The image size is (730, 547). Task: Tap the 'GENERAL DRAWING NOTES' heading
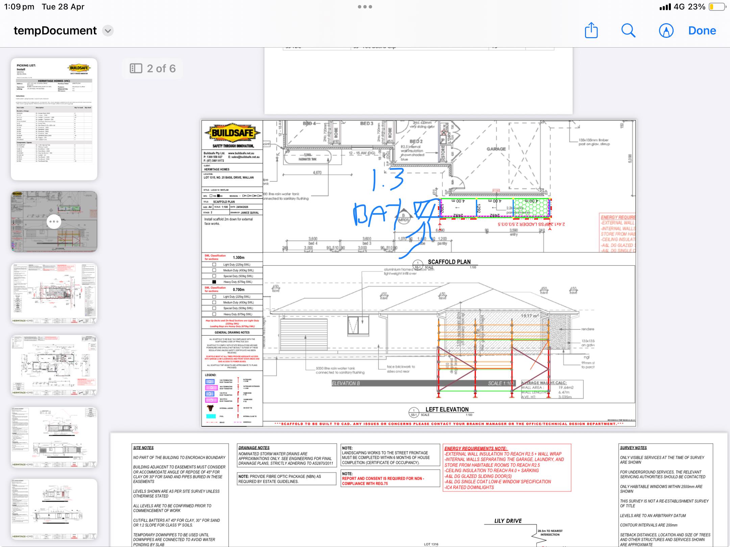click(232, 332)
